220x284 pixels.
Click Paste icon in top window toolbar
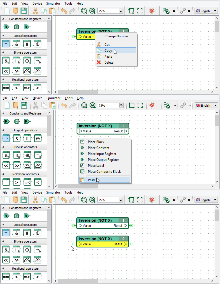52,11
